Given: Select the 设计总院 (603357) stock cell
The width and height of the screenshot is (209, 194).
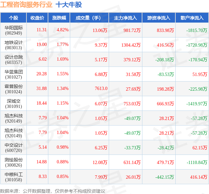Looking at the screenshot, I should pos(13,60).
